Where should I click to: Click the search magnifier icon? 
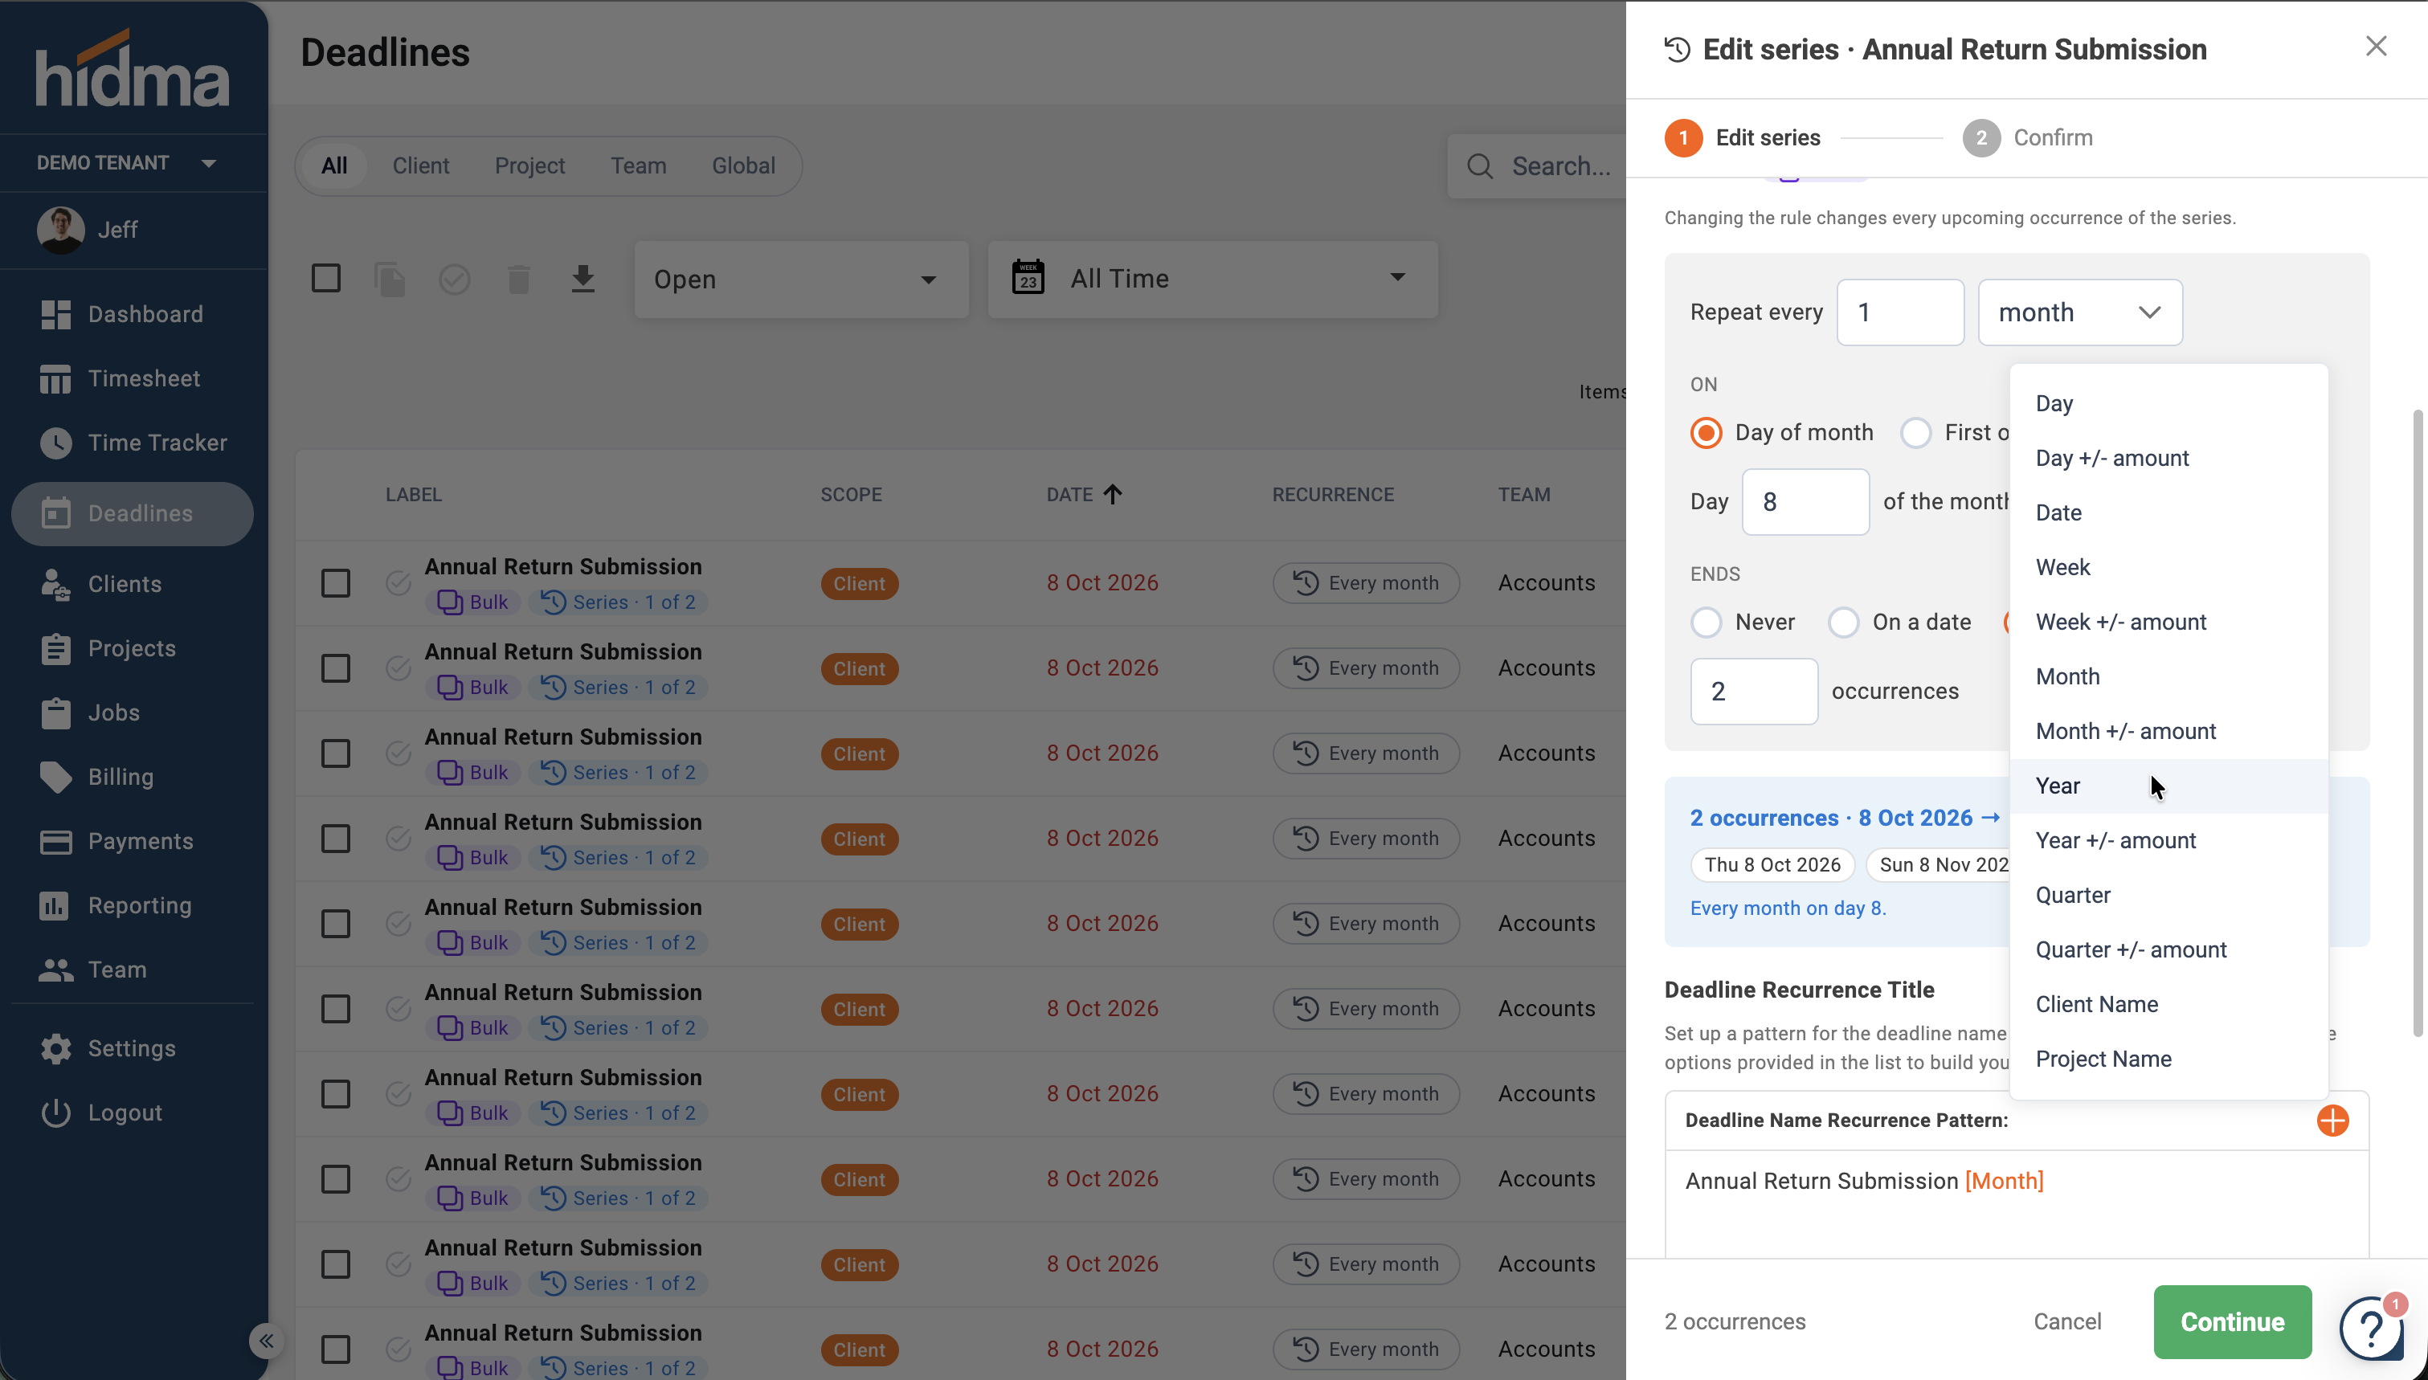coord(1479,167)
